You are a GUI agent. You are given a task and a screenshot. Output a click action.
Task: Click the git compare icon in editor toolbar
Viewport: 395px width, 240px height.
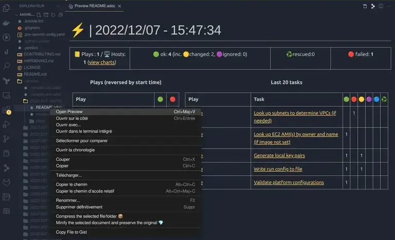tap(373, 6)
